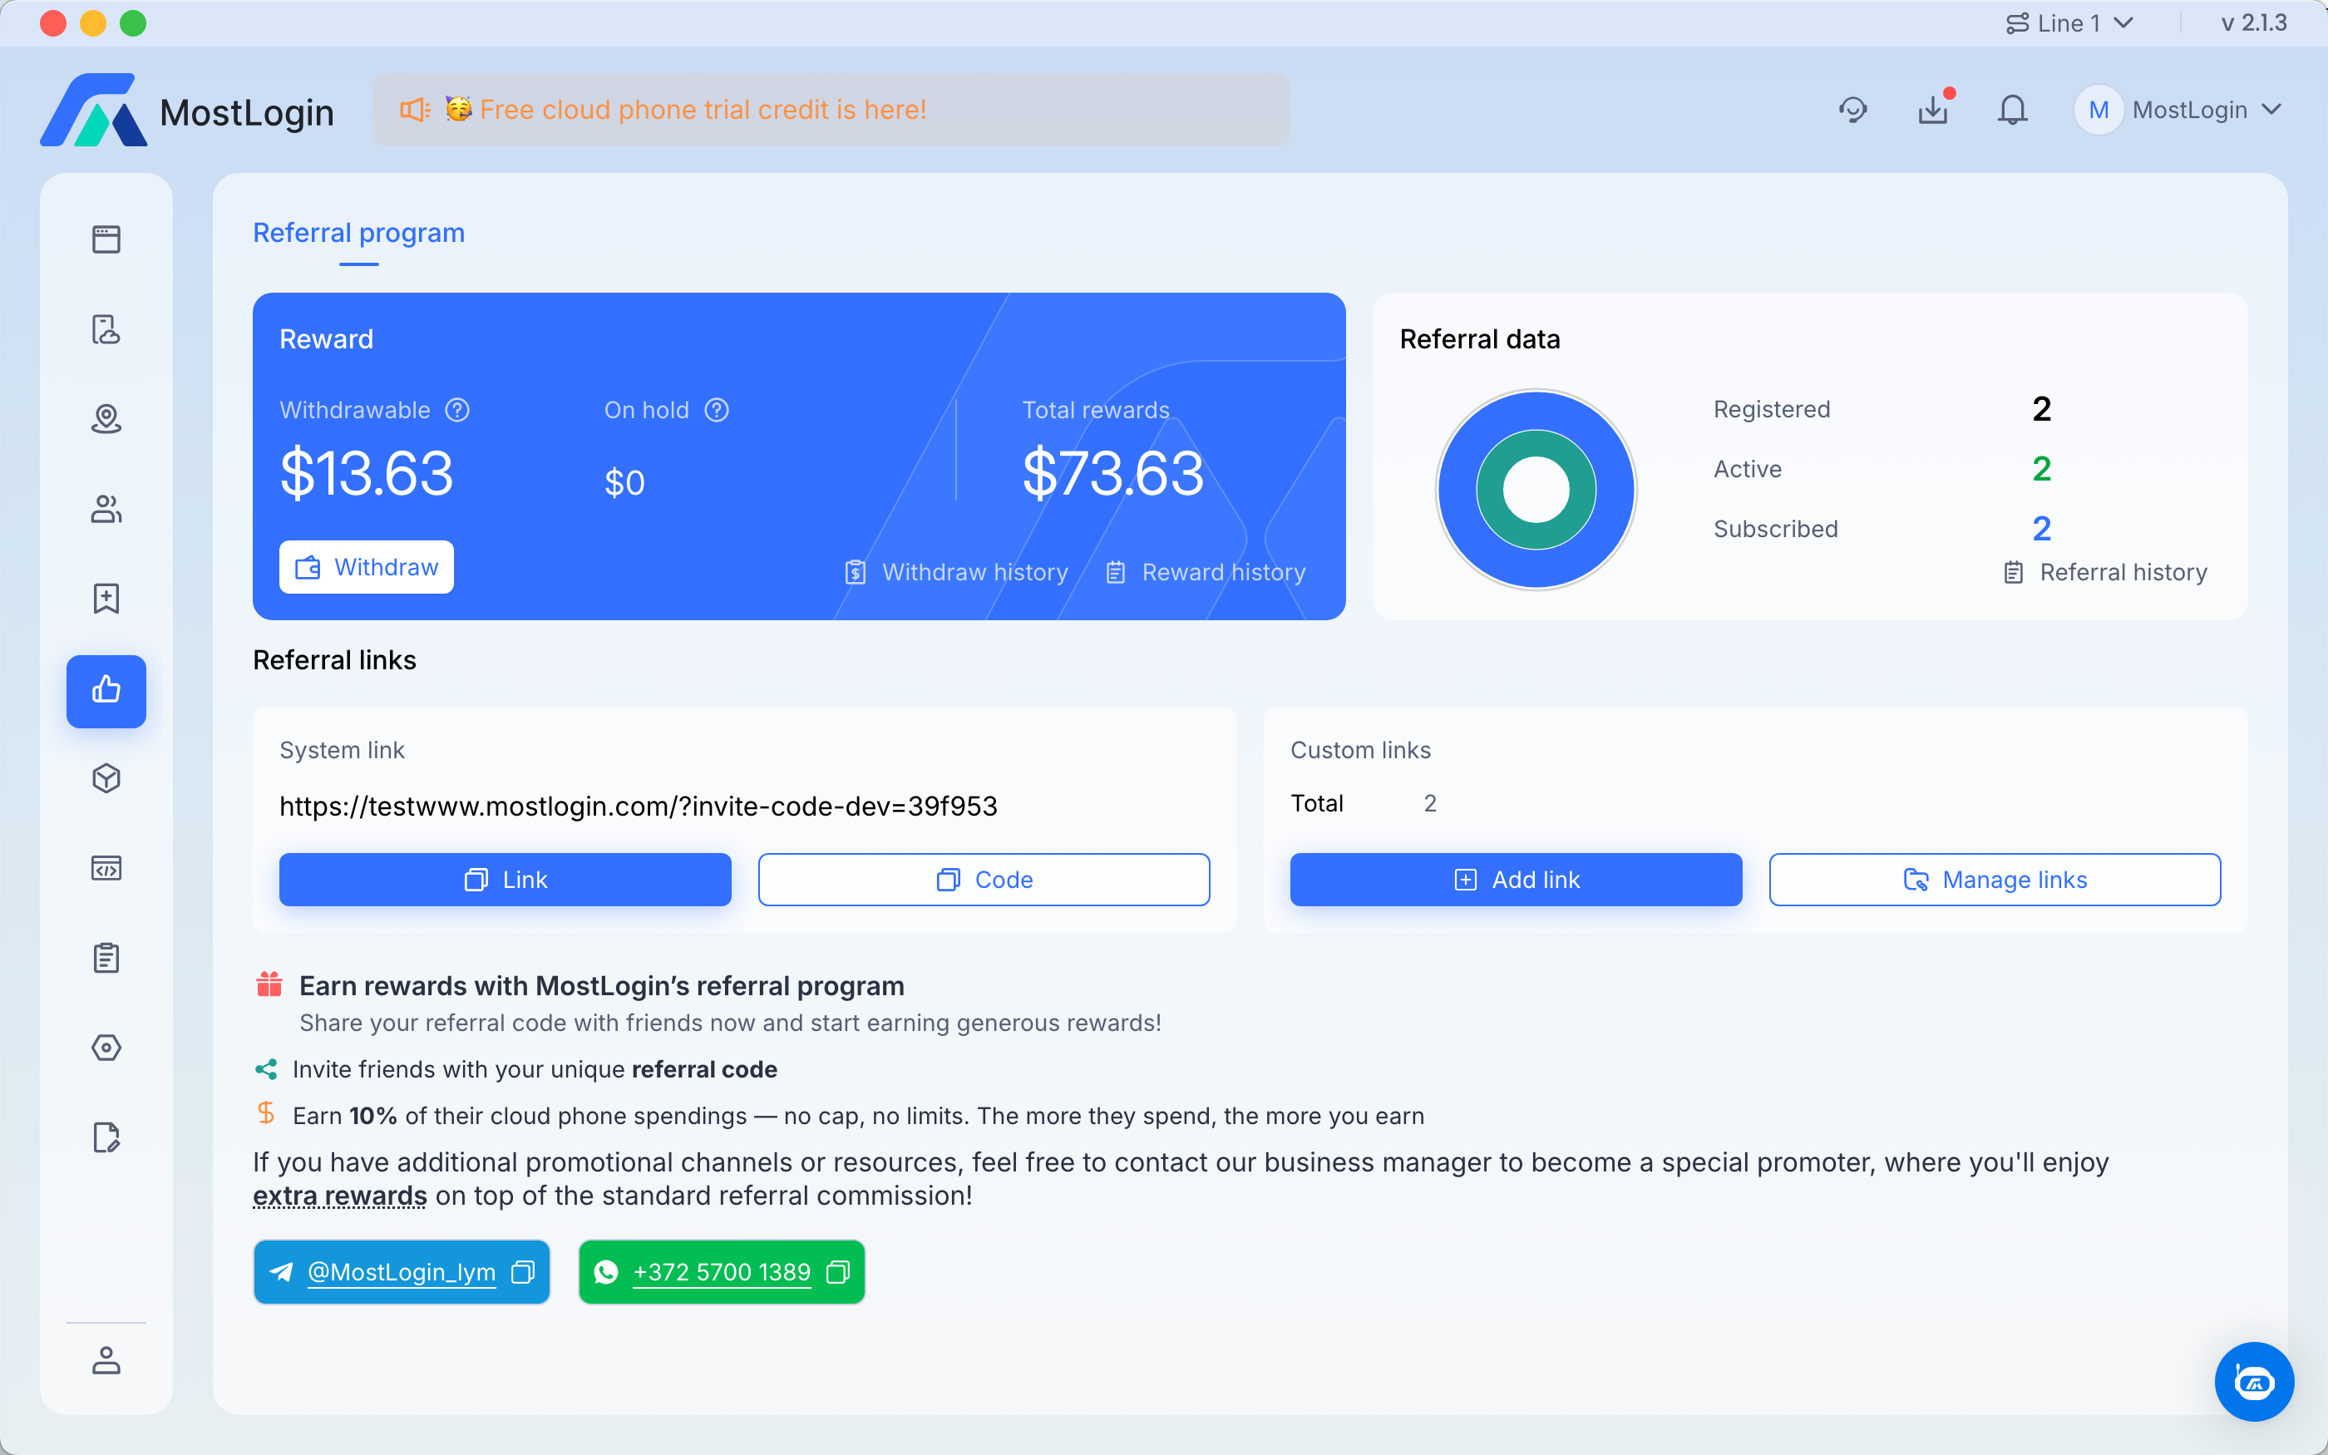Click the v 2.1.3 version label

point(2254,23)
